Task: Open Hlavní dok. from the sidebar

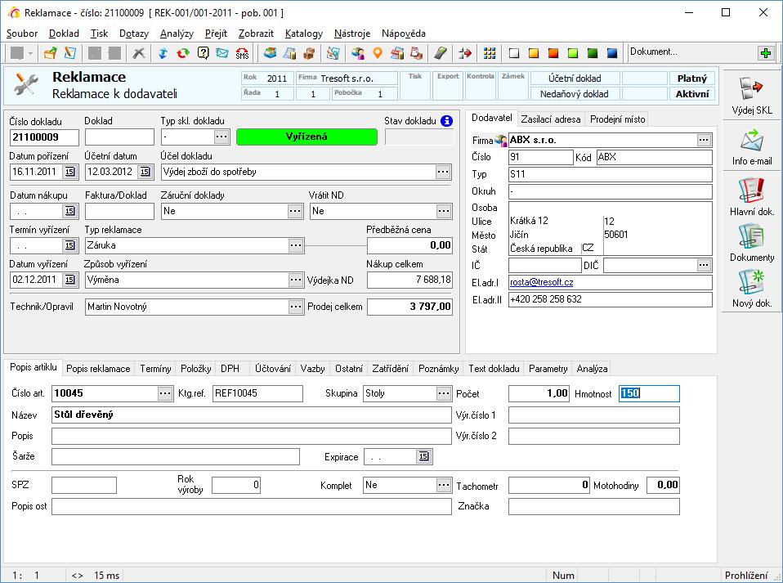Action: 752,197
